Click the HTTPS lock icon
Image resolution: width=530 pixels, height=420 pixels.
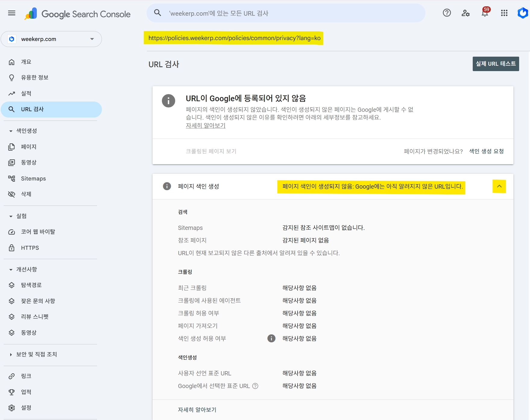pyautogui.click(x=11, y=248)
